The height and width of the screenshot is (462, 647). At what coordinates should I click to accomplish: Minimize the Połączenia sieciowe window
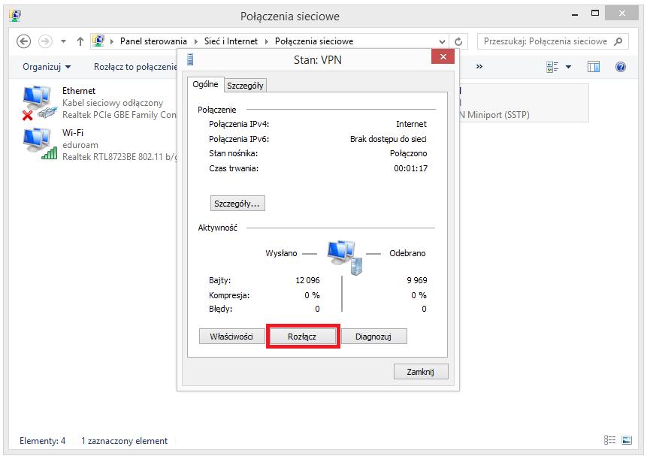[575, 14]
